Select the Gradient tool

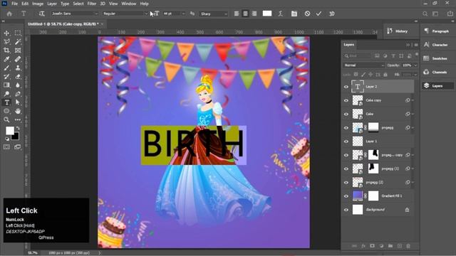6,85
